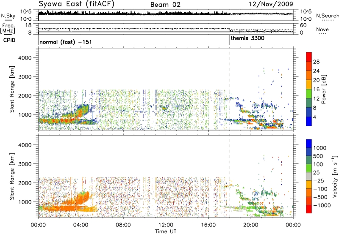
Task: Click the "Syowa East (fitACF)" plot title
Action: (77, 4)
